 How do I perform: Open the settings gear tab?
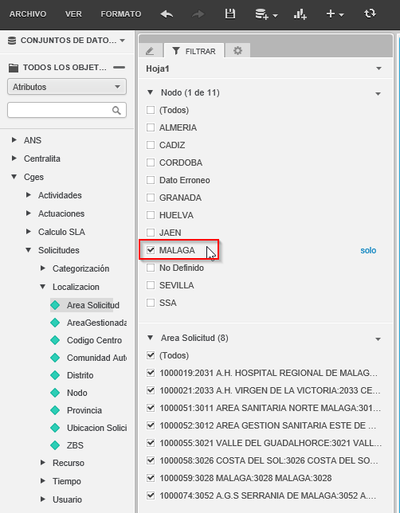point(237,51)
